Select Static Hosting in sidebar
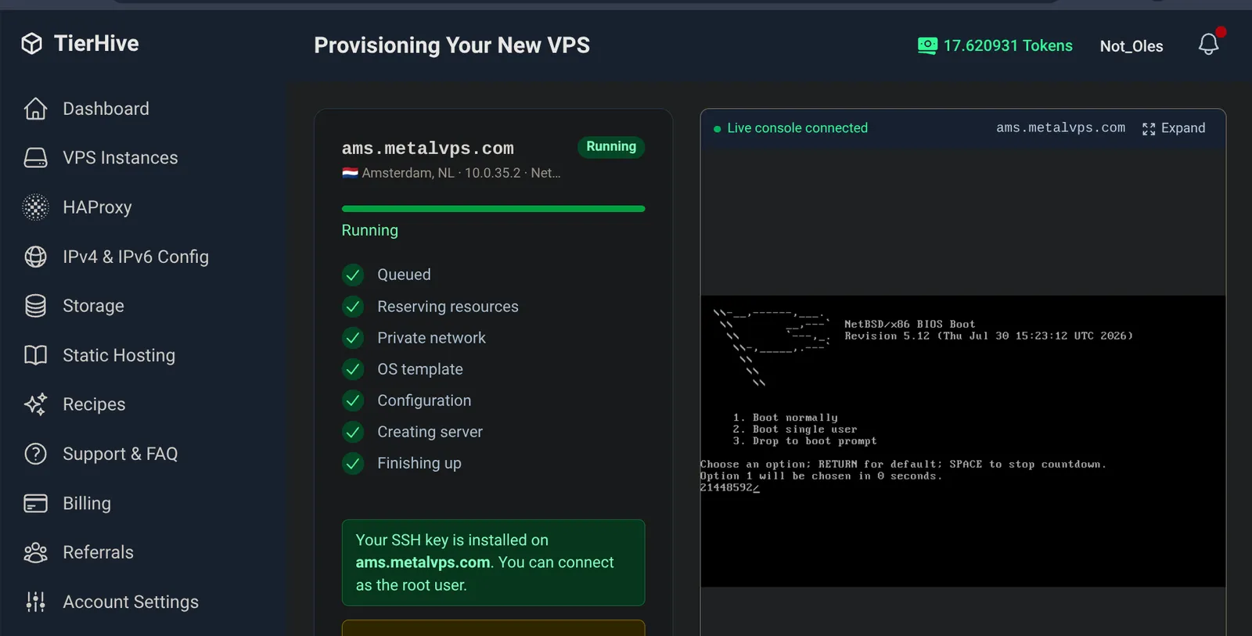This screenshot has width=1252, height=636. [119, 355]
